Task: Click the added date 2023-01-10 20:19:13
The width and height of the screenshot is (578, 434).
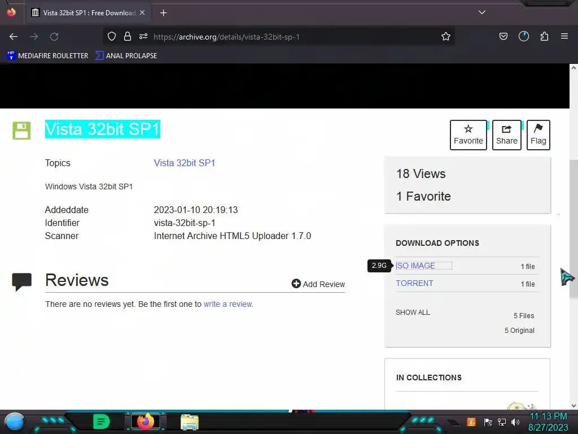Action: 196,210
